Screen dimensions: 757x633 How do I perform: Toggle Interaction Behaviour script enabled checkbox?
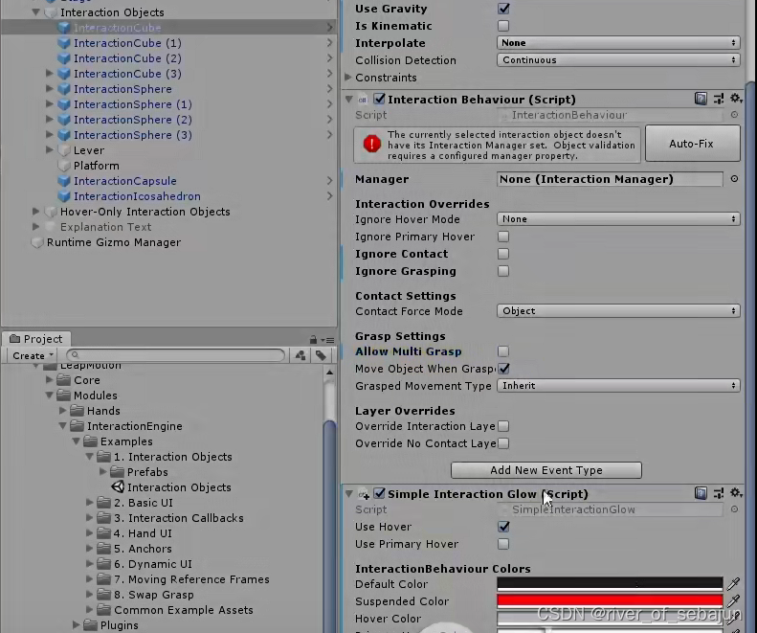(380, 99)
